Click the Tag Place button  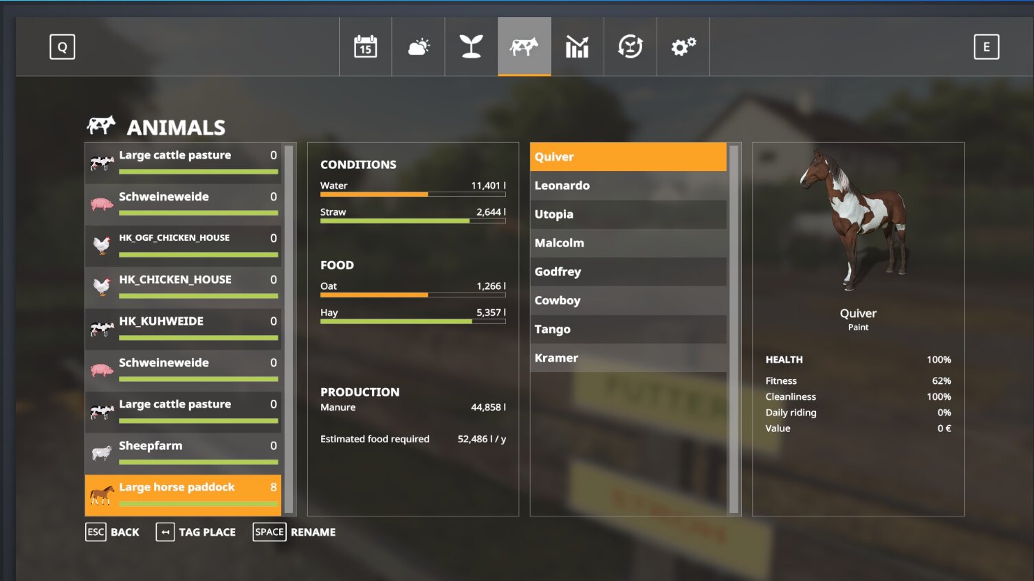196,532
